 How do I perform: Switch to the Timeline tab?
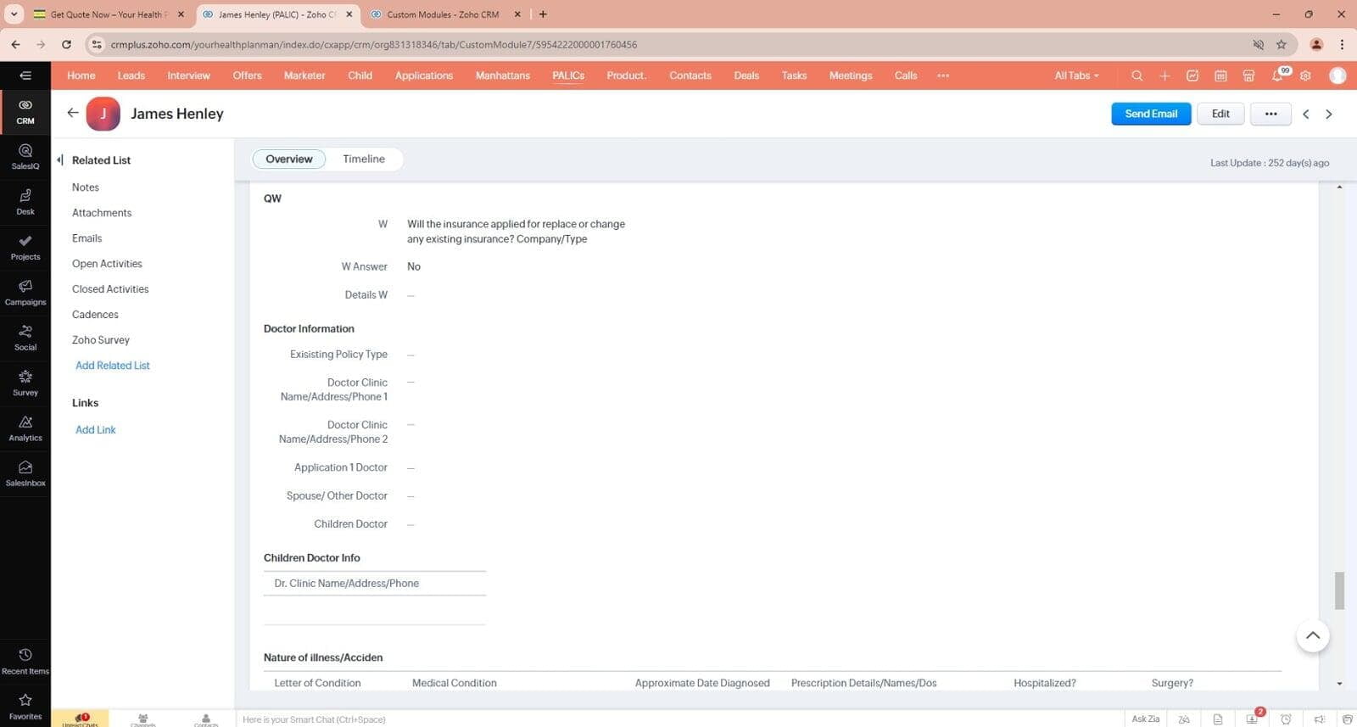363,159
